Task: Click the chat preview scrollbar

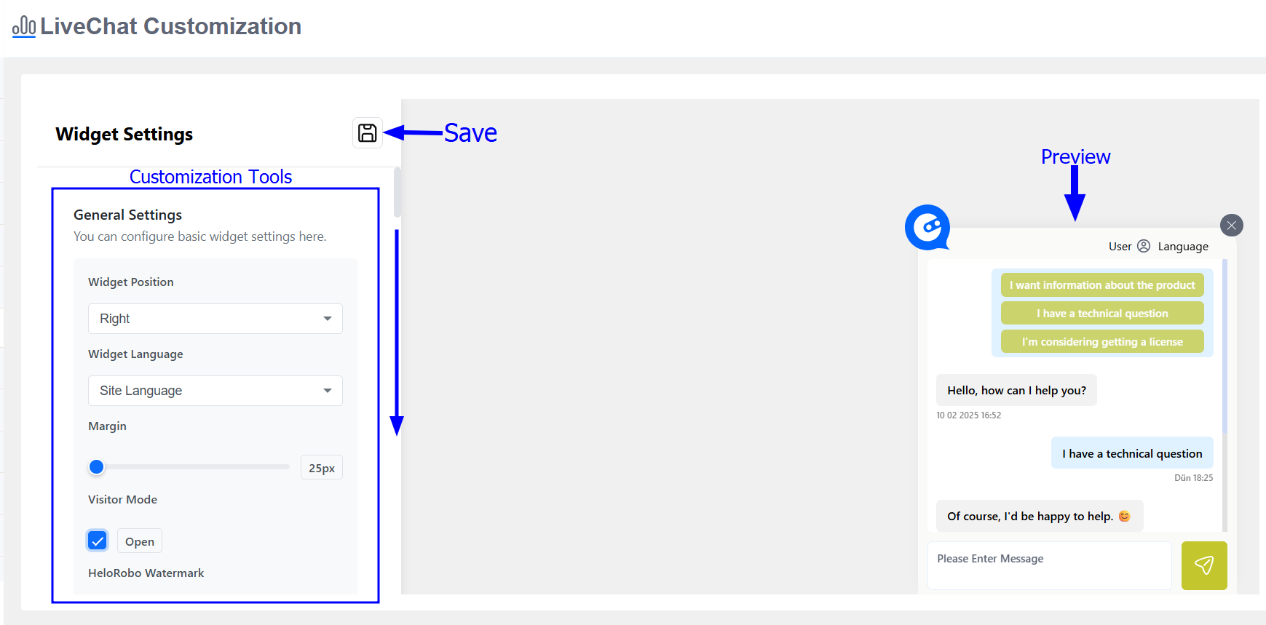Action: coord(1225,346)
